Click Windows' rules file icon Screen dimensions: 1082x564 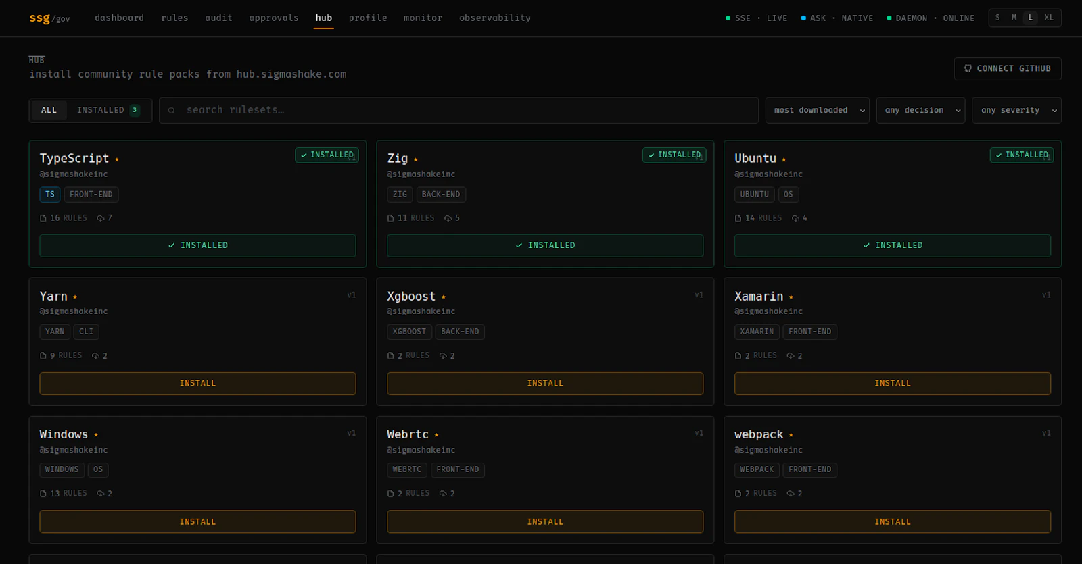43,494
